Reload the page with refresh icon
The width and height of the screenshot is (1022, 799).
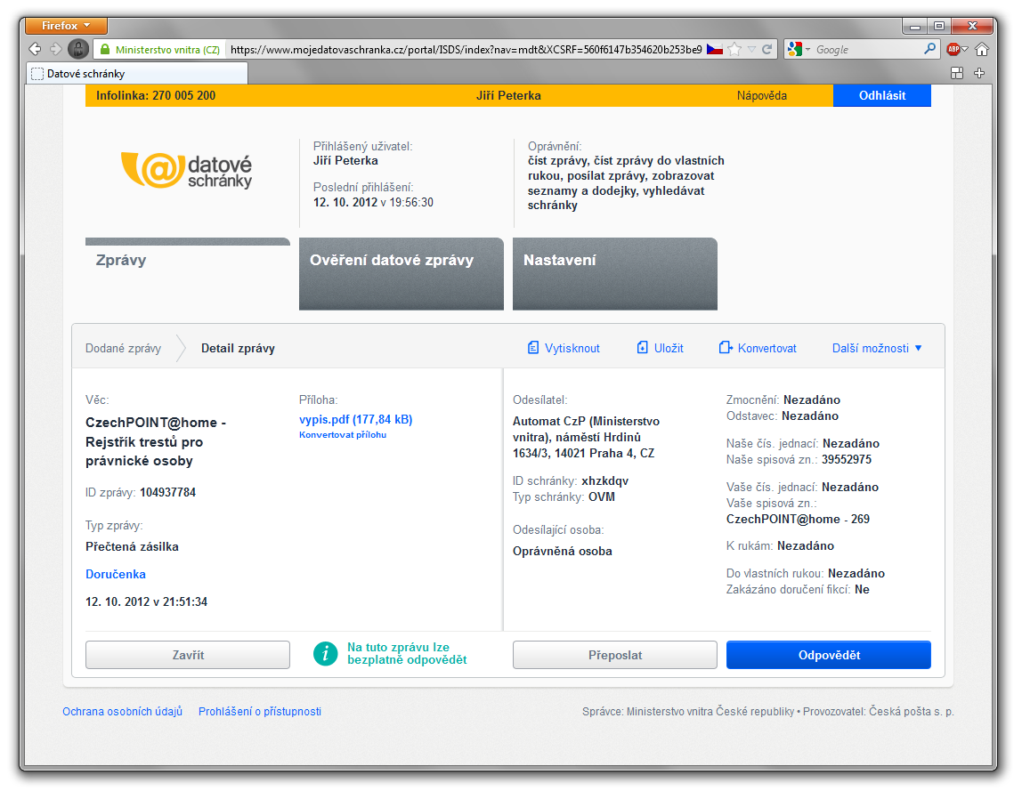pos(767,50)
